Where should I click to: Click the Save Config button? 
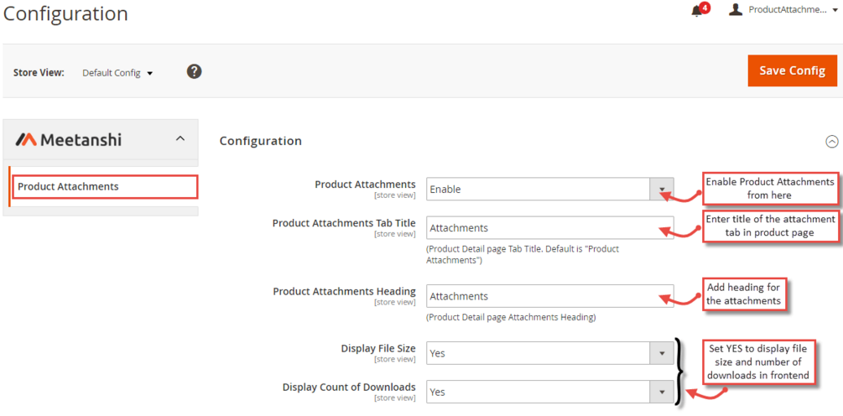tap(792, 70)
